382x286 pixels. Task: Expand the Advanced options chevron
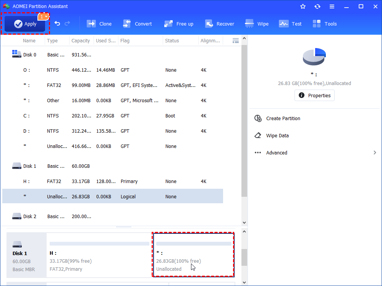pyautogui.click(x=375, y=153)
